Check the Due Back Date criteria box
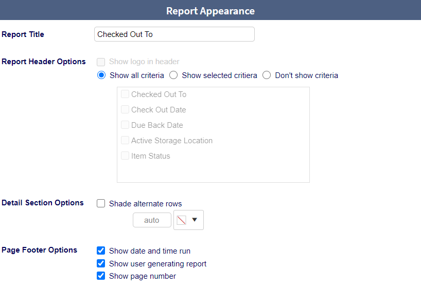The image size is (421, 289). coord(125,125)
